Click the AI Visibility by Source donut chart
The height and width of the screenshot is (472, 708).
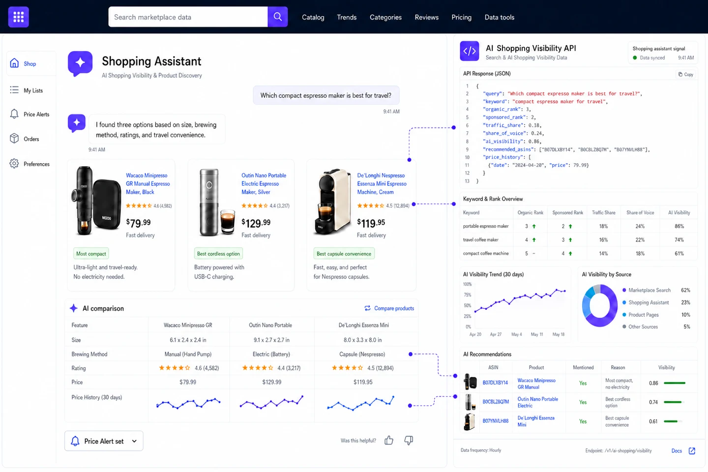(x=600, y=305)
